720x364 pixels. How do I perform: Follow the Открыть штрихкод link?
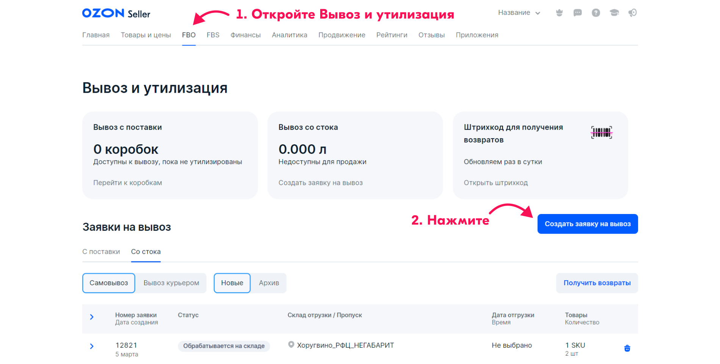tap(496, 183)
